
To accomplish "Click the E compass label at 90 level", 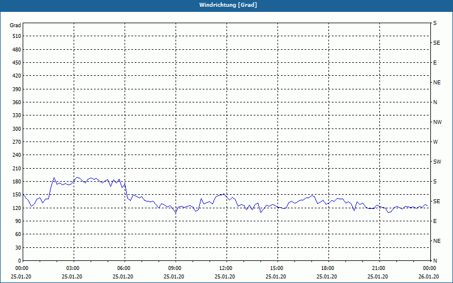I will (x=435, y=221).
